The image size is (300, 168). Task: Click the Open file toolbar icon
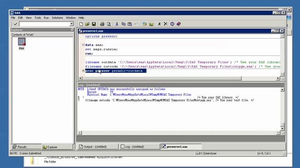88,24
